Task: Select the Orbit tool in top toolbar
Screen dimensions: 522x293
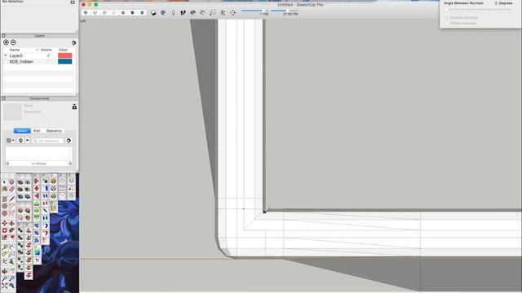Action: coord(163,13)
